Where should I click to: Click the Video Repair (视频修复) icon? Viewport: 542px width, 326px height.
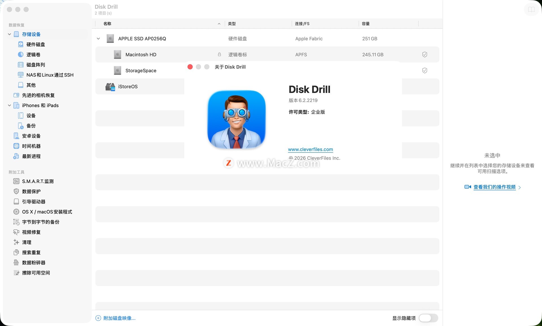(16, 232)
